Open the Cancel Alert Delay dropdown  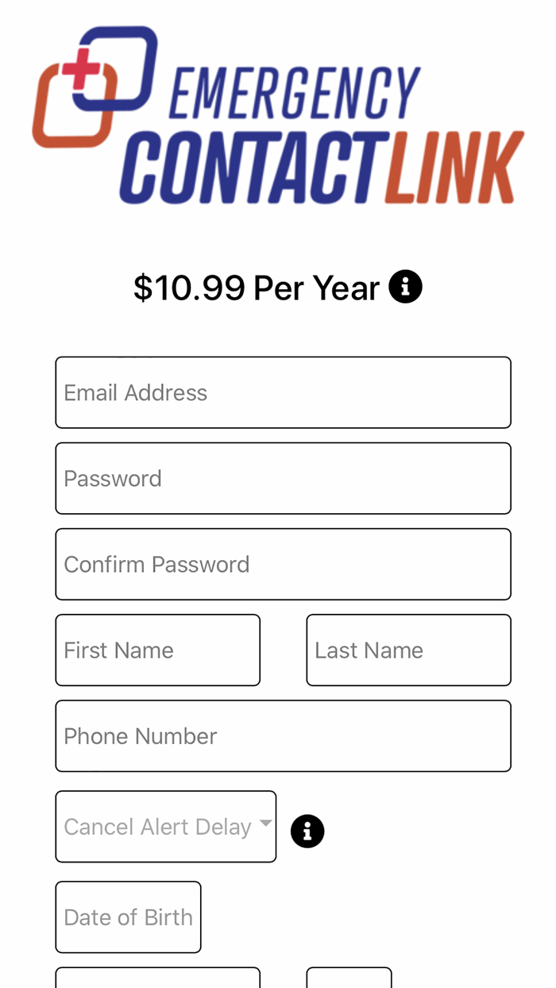[x=165, y=825]
